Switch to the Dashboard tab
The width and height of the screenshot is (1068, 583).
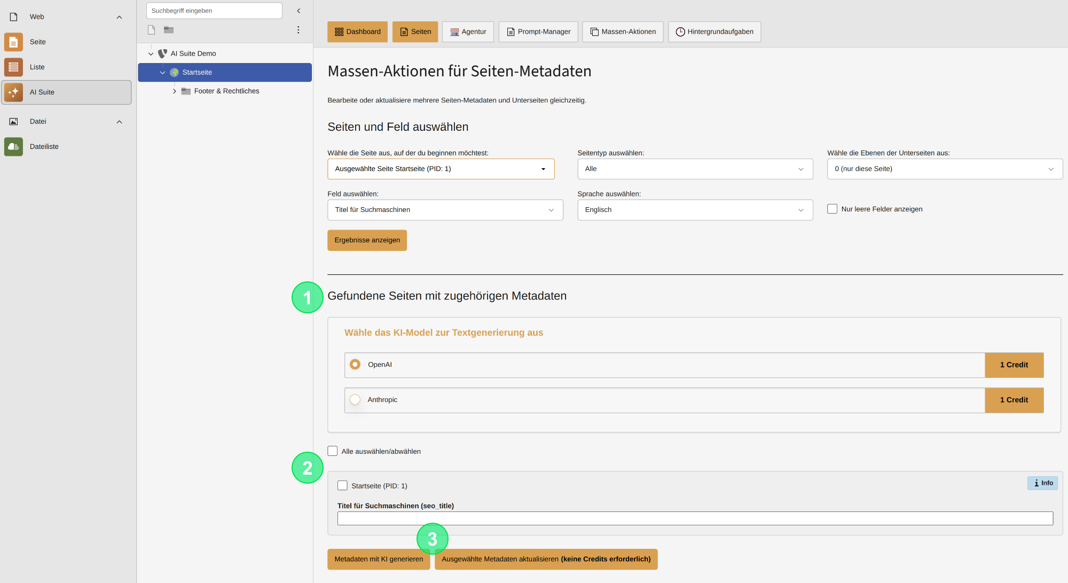point(358,31)
